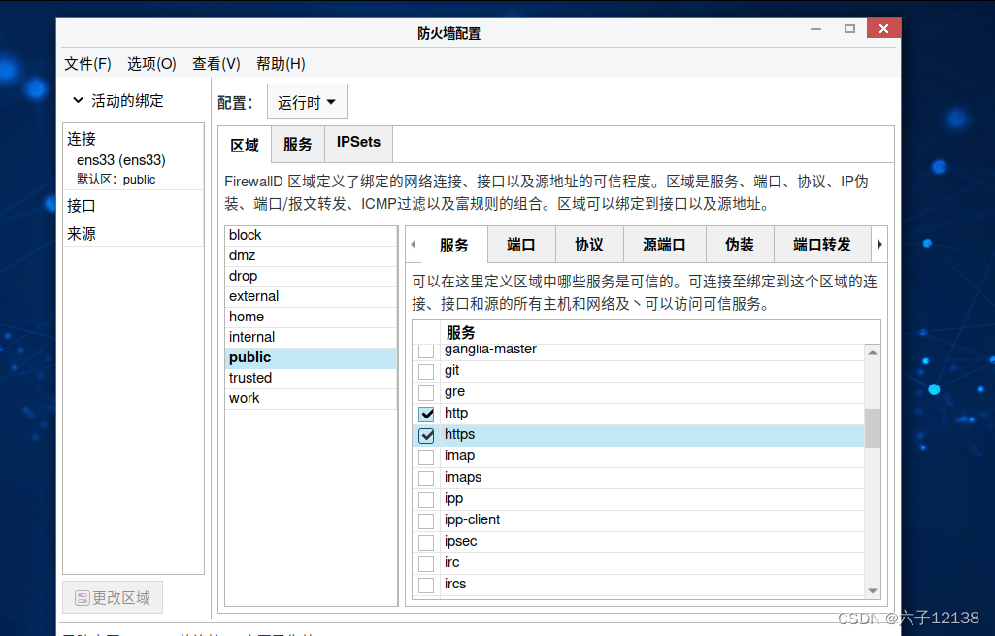The height and width of the screenshot is (636, 995).
Task: Enable the ganglia-master service checkbox
Action: (x=426, y=351)
